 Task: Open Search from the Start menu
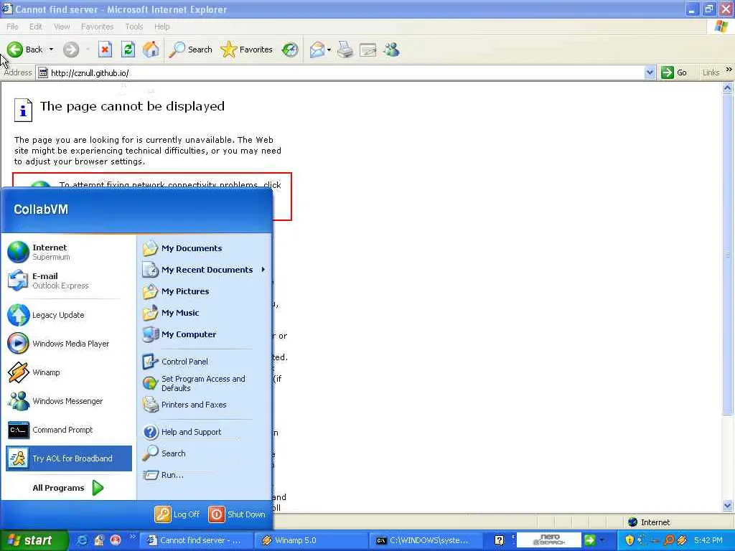point(205,453)
